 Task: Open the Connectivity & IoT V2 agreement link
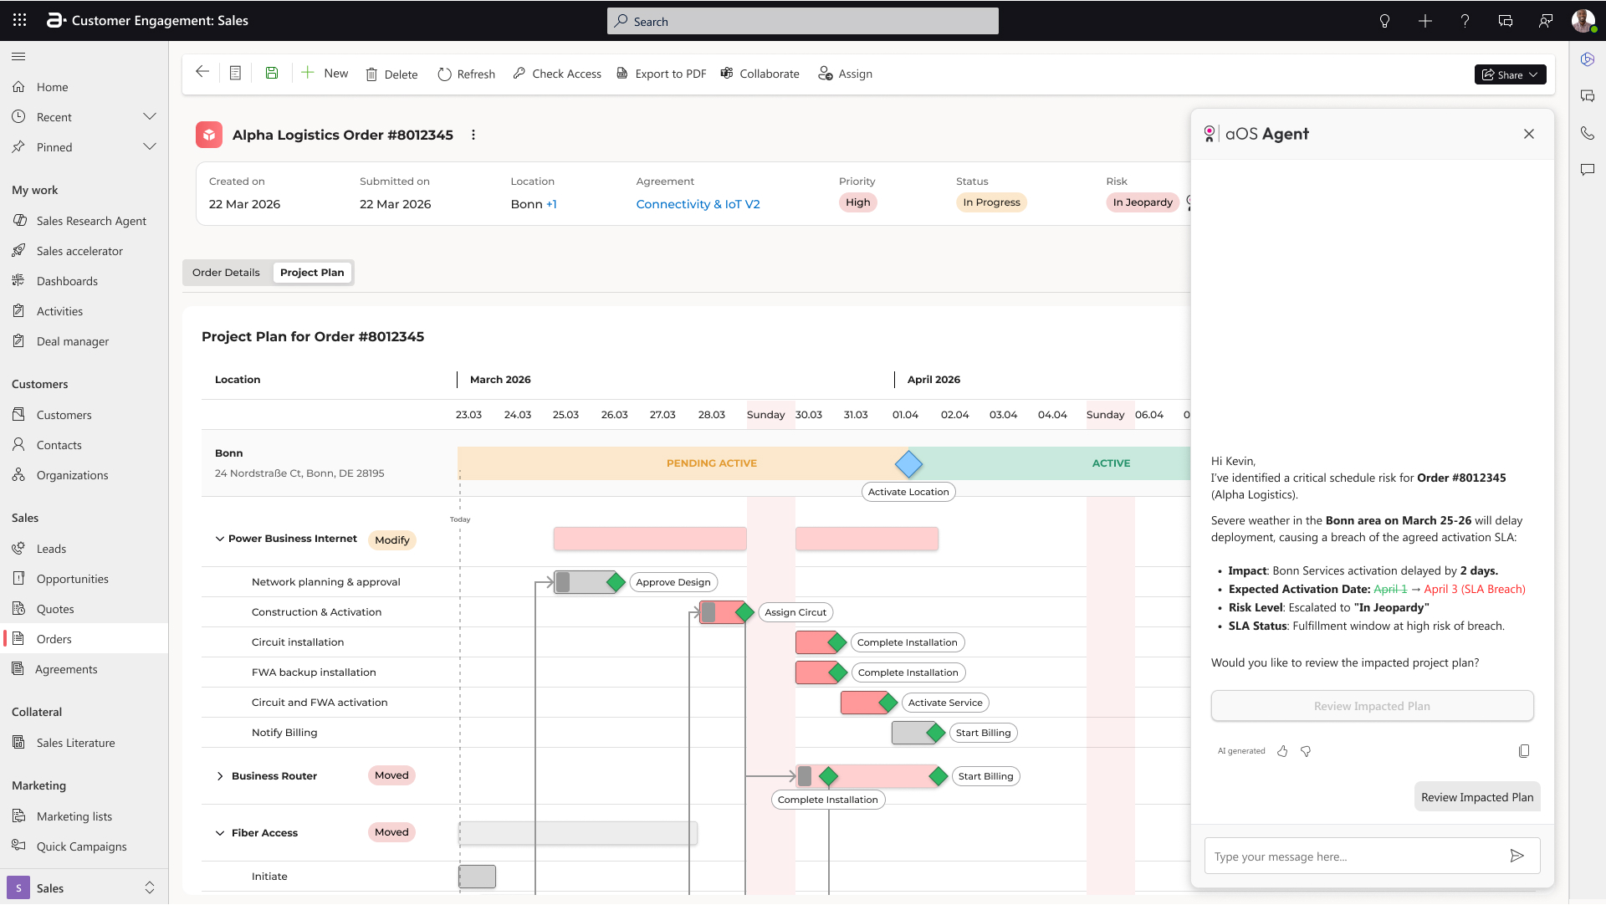pyautogui.click(x=698, y=204)
